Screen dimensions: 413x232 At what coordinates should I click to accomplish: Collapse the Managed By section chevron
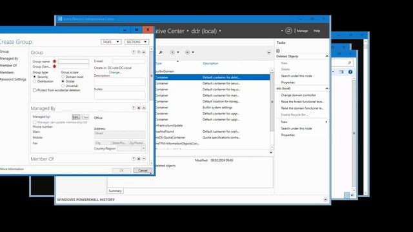[x=144, y=108]
